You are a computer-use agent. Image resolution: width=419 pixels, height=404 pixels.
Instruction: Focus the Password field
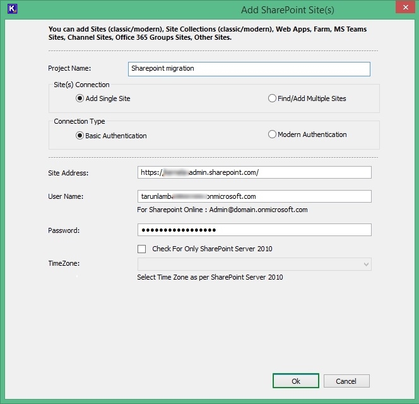click(x=254, y=230)
